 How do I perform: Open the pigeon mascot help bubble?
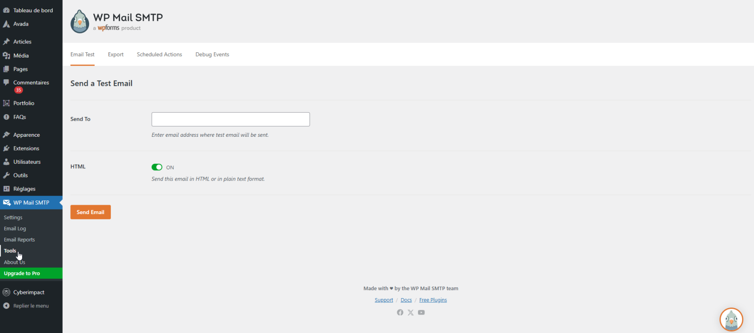pyautogui.click(x=731, y=319)
